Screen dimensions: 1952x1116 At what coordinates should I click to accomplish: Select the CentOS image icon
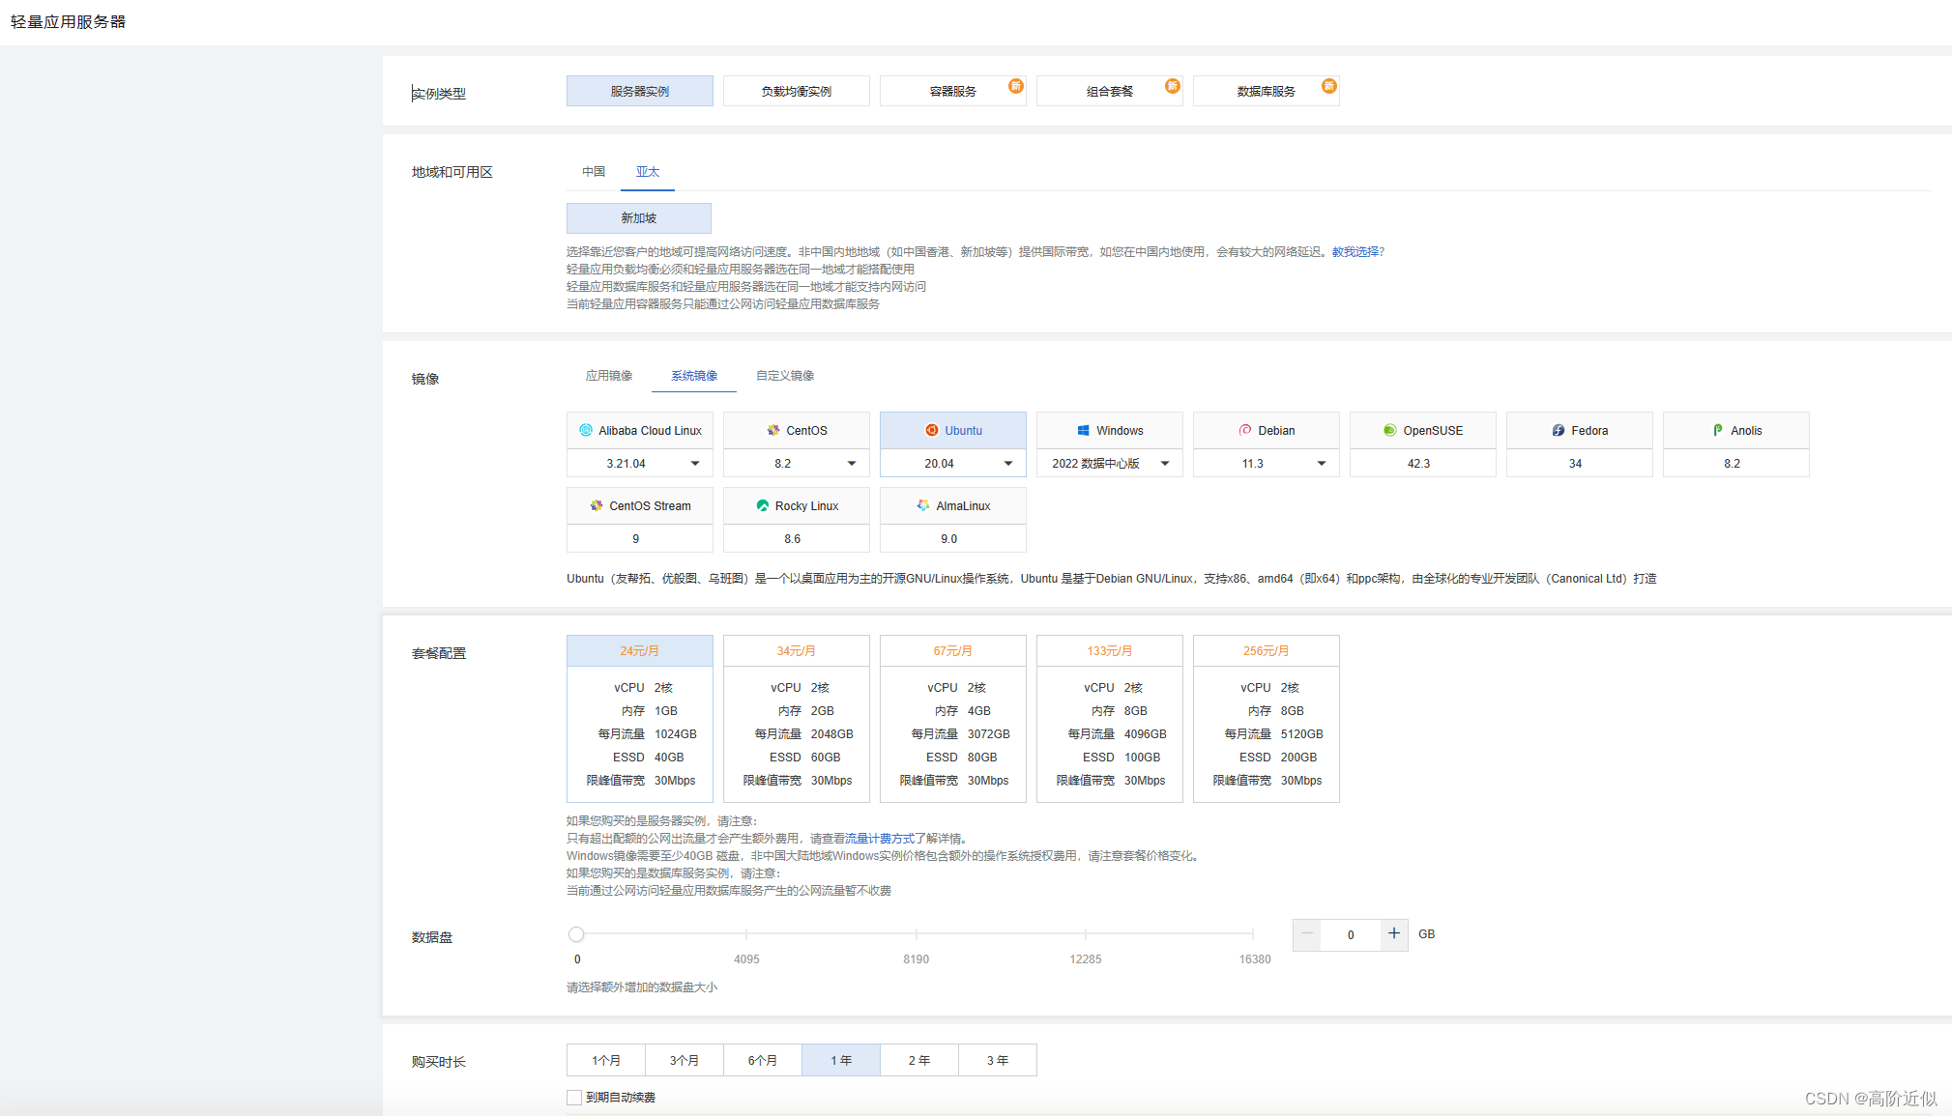pos(773,430)
